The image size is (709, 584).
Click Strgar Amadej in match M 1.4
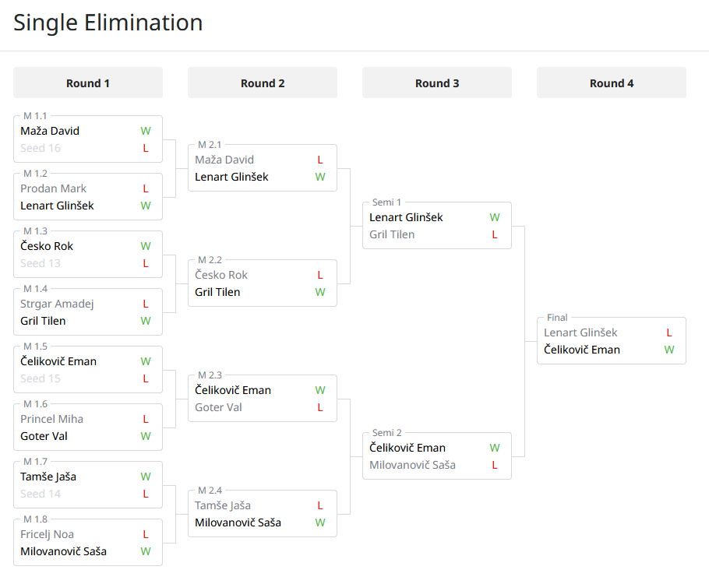tap(57, 304)
